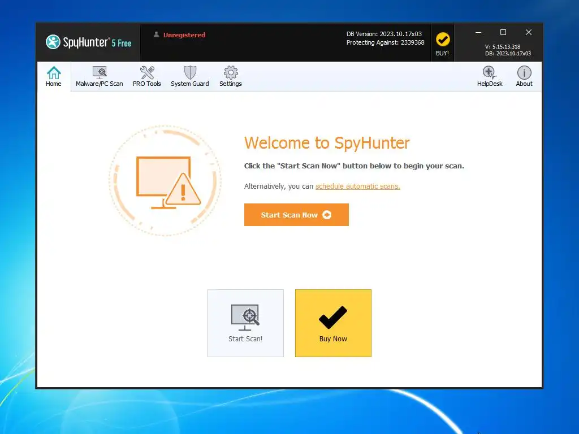
Task: Click the user silhouette icon beside Unregistered
Action: [x=156, y=34]
